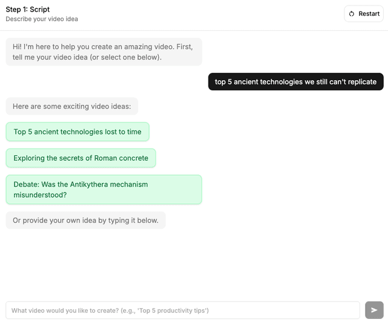Pick the Antikythera mechanism debate suggestion
Image resolution: width=388 pixels, height=322 pixels.
tap(104, 190)
